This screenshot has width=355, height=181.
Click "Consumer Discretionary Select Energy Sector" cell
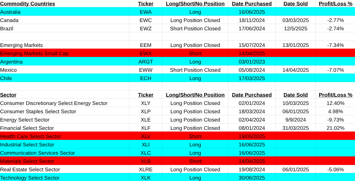[54, 103]
